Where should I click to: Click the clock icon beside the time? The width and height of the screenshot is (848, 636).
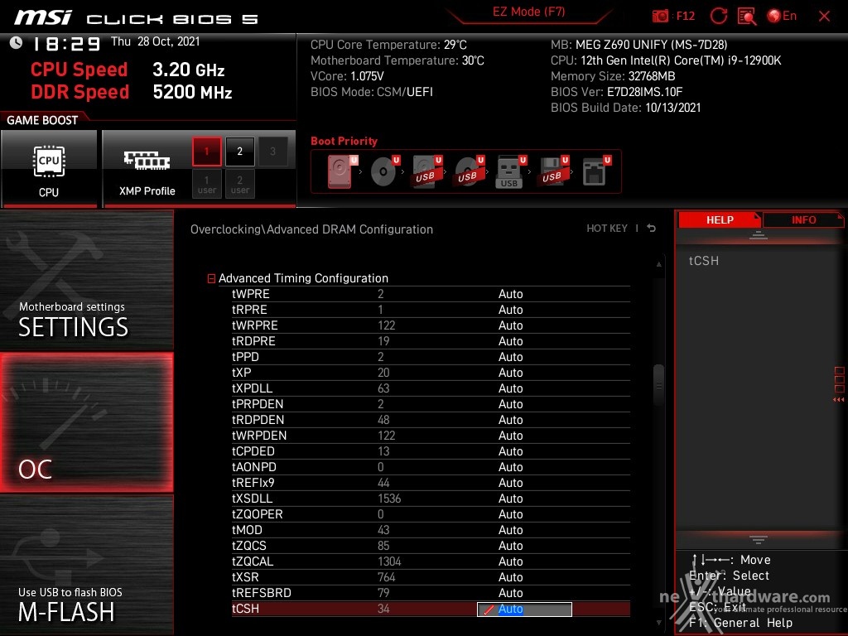pyautogui.click(x=16, y=43)
